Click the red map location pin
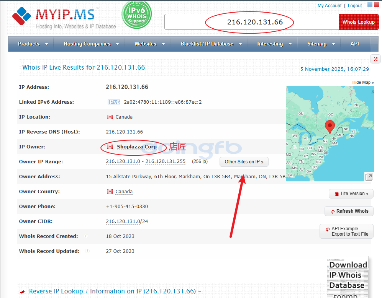The image size is (382, 298). coord(330,127)
